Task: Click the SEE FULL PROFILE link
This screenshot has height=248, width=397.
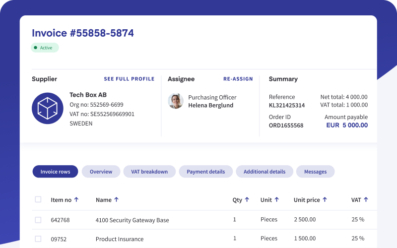Action: [x=129, y=79]
